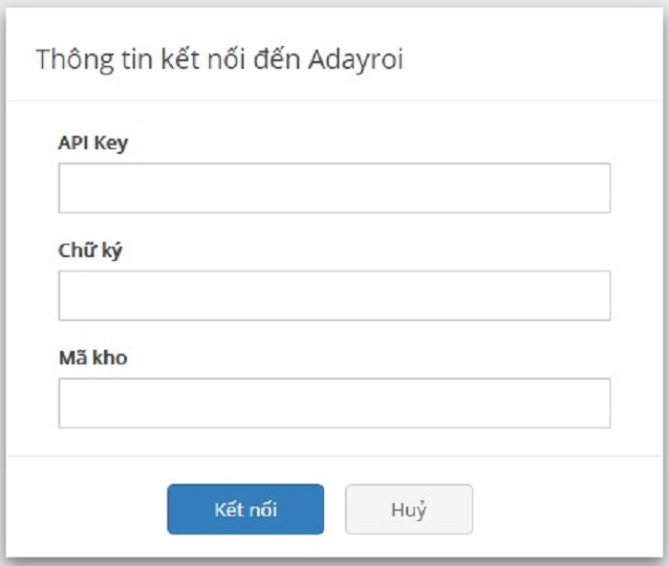Image resolution: width=669 pixels, height=566 pixels.
Task: Choose the grey Huỷ button in the footer
Action: tap(408, 510)
